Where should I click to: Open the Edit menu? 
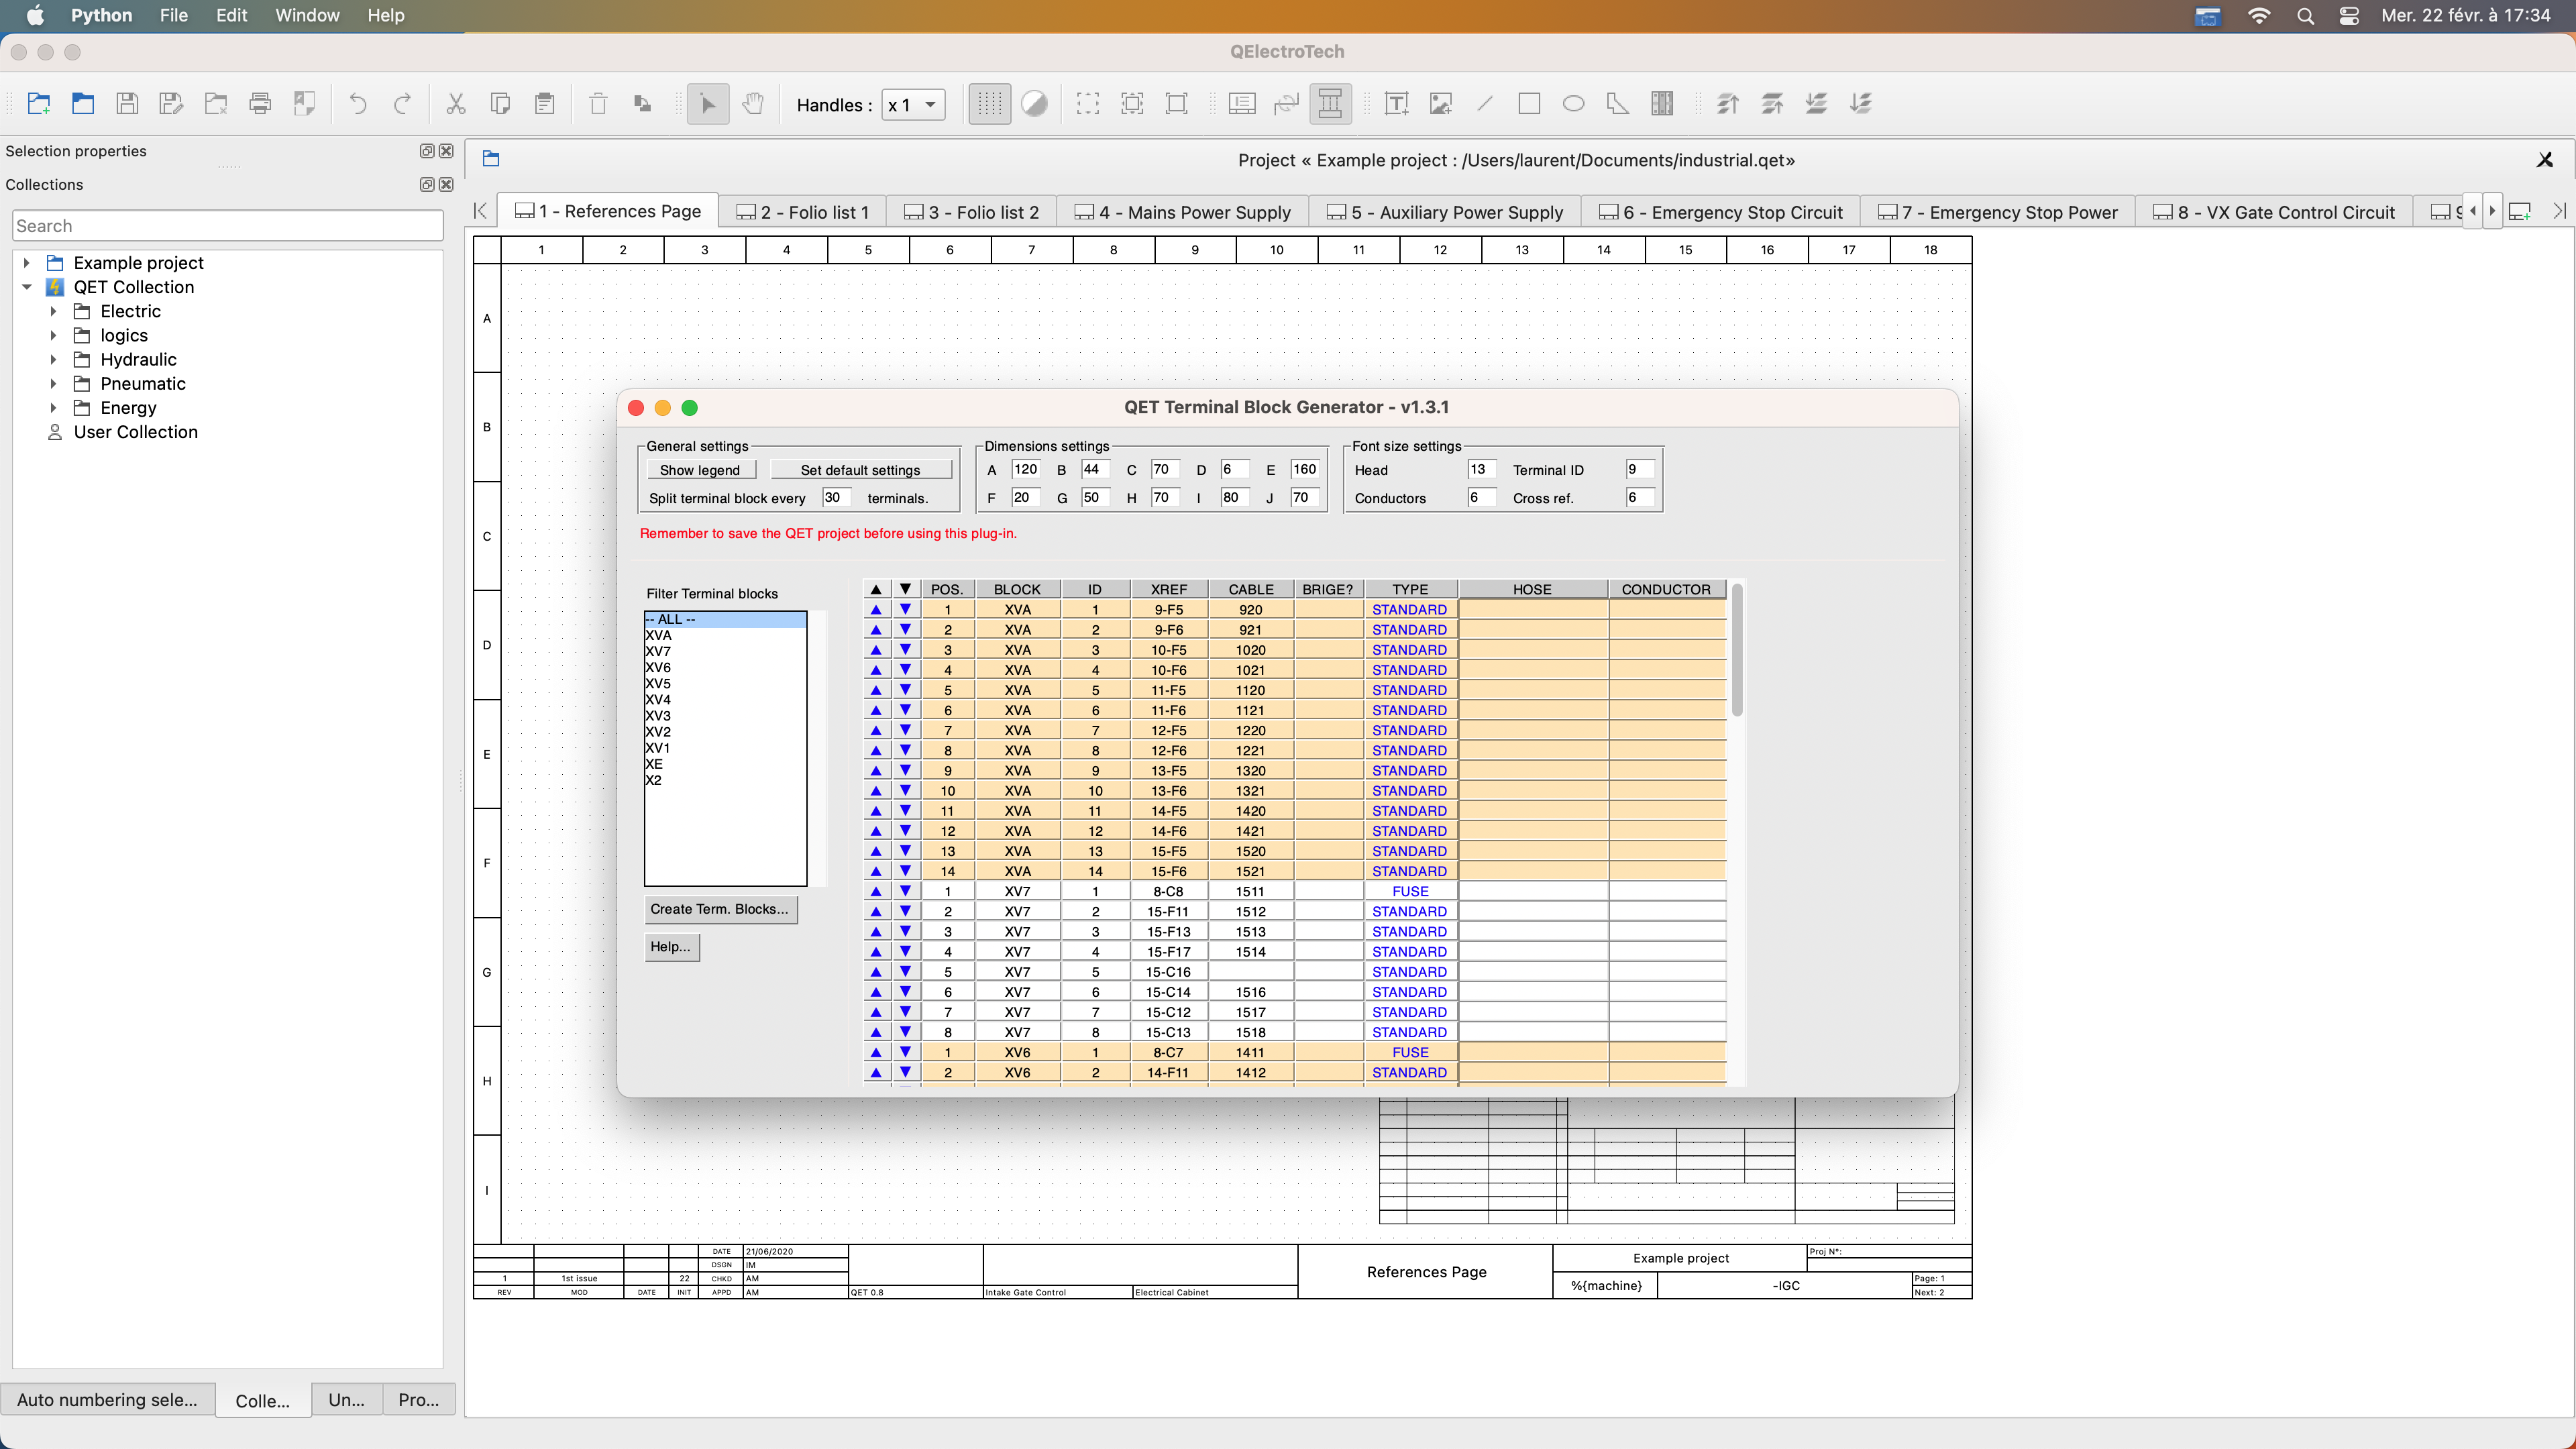click(x=231, y=16)
